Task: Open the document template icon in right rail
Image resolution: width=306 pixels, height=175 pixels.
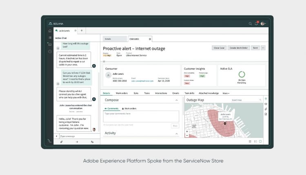Action: click(266, 114)
